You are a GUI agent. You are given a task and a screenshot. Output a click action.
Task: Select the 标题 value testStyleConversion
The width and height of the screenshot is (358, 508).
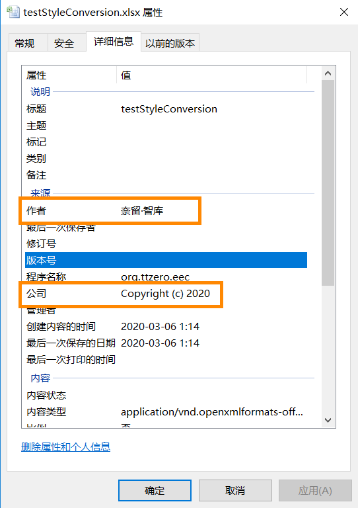coord(169,109)
